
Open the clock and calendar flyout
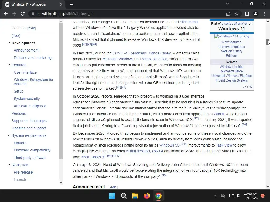[x=251, y=196]
